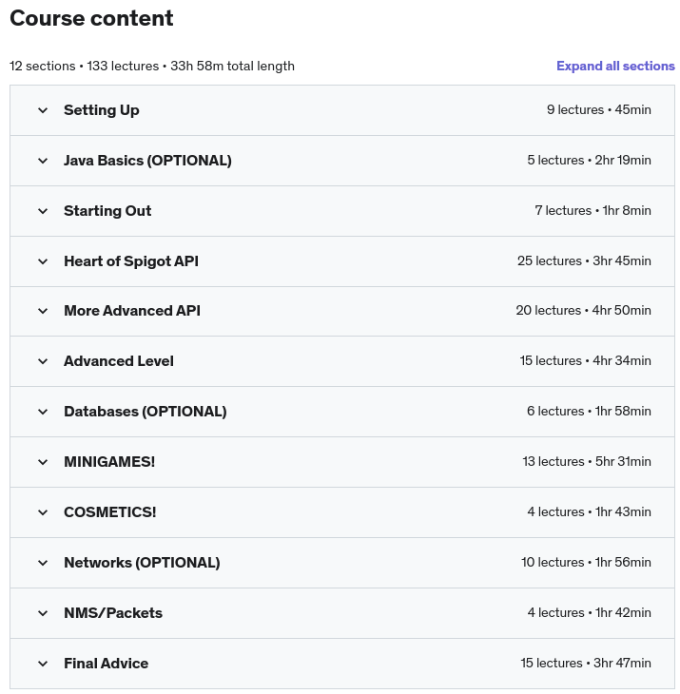Click the Setting Up section heading
The width and height of the screenshot is (680, 694).
(x=102, y=110)
